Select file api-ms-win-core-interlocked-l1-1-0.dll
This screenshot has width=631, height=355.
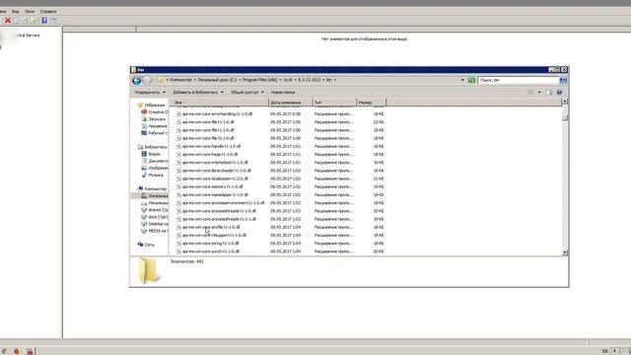click(x=215, y=162)
